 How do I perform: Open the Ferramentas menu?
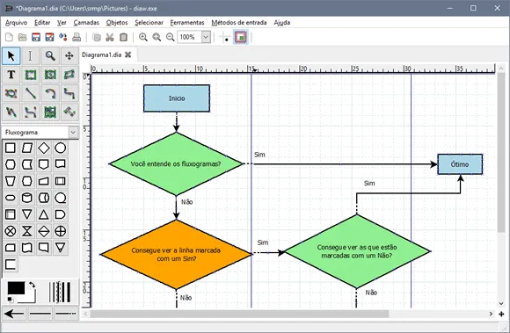coord(187,23)
